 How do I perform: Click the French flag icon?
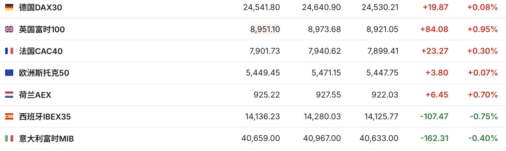(9, 51)
